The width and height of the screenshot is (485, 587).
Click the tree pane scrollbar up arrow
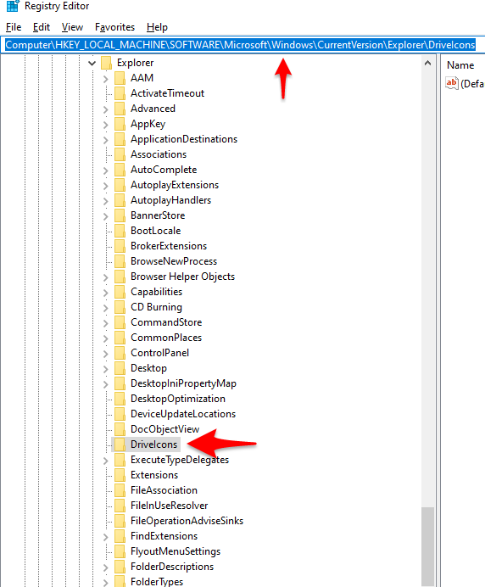point(427,64)
